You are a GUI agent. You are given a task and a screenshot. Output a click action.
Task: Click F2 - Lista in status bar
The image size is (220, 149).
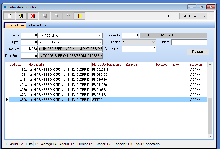26,144
